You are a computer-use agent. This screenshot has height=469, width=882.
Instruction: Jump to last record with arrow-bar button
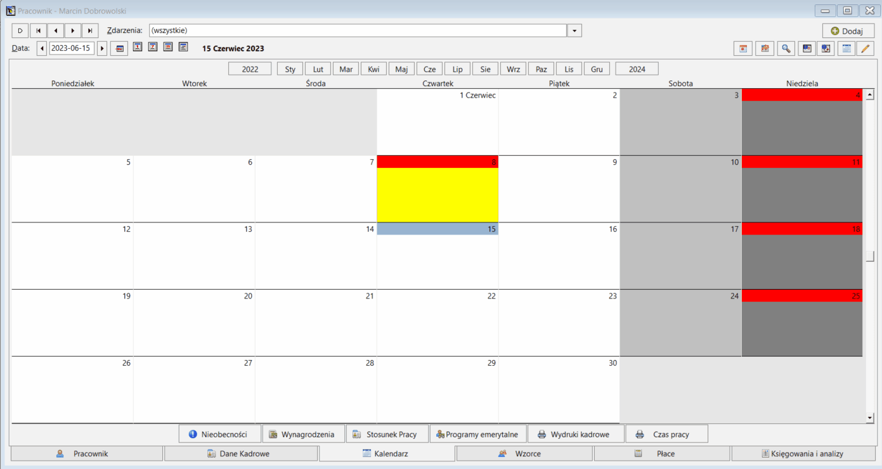click(x=90, y=30)
